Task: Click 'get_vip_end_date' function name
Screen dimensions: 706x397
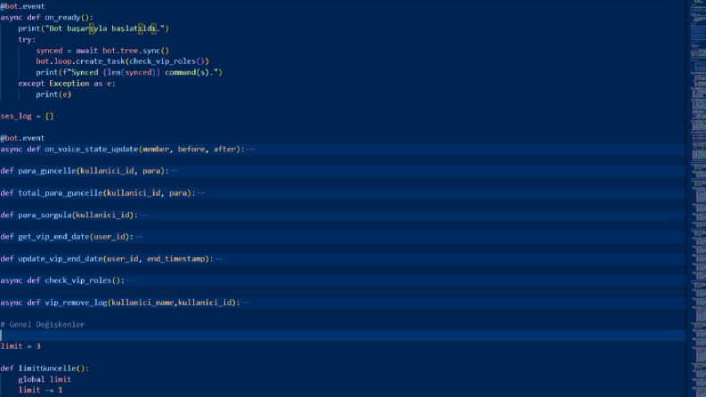Action: pos(53,237)
